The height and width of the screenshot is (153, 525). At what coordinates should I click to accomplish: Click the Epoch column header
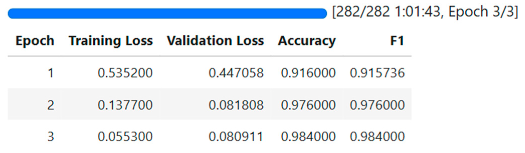35,41
